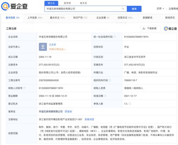
Task: Open the 重点关注 tab
Action: coord(58,18)
